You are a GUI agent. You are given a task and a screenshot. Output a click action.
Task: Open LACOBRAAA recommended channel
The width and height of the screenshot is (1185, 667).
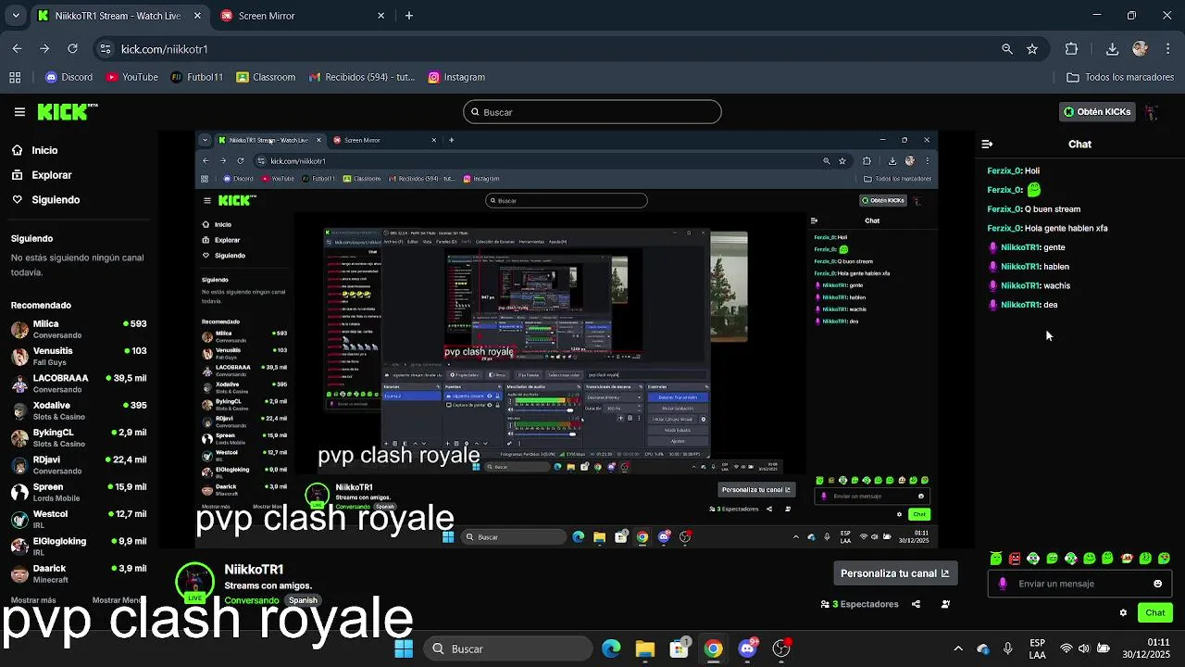(79, 384)
